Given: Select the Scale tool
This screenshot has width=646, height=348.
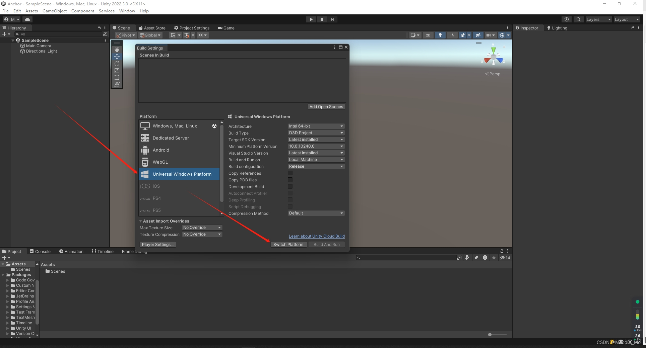Looking at the screenshot, I should tap(117, 70).
